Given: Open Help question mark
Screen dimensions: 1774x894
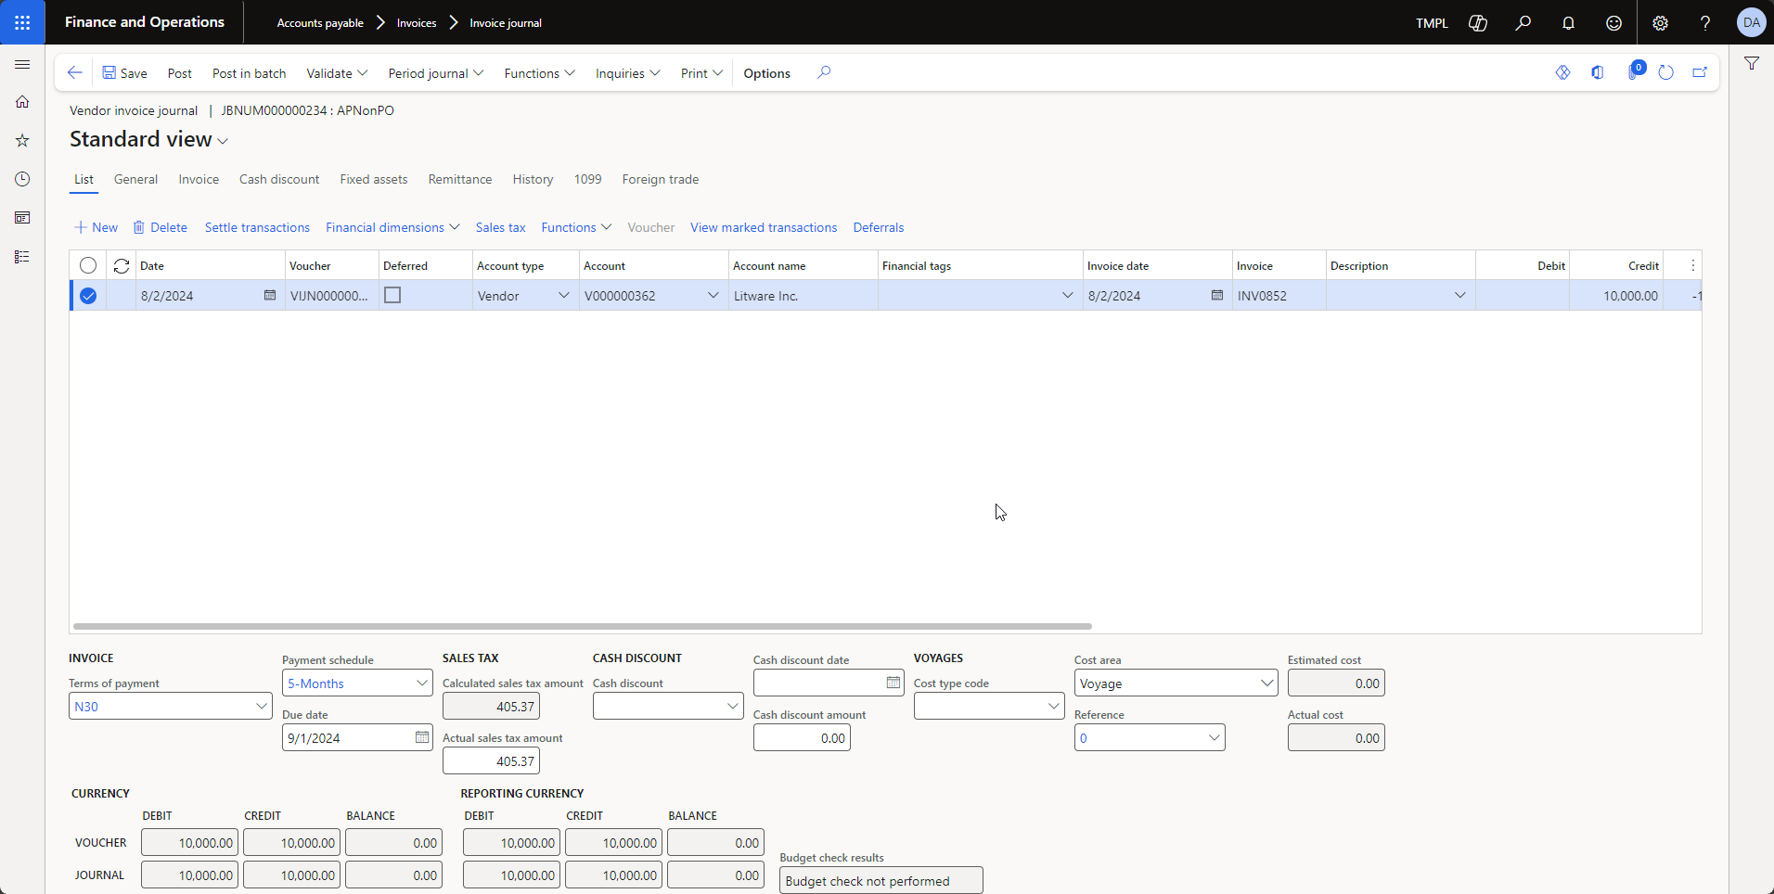Looking at the screenshot, I should [x=1705, y=23].
